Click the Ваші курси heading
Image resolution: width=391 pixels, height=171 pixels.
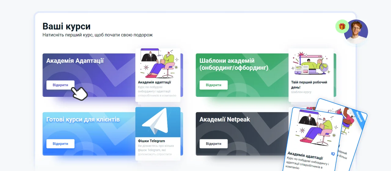click(x=66, y=26)
